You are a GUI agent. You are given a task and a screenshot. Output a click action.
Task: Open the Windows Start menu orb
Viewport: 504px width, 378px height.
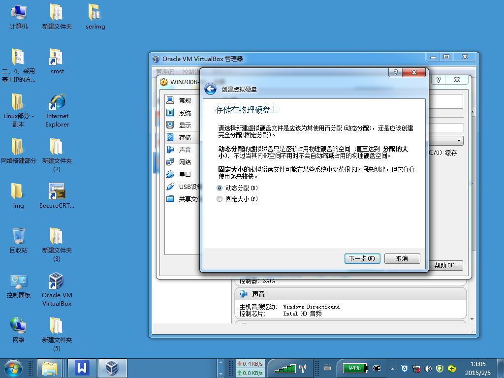pyautogui.click(x=13, y=368)
